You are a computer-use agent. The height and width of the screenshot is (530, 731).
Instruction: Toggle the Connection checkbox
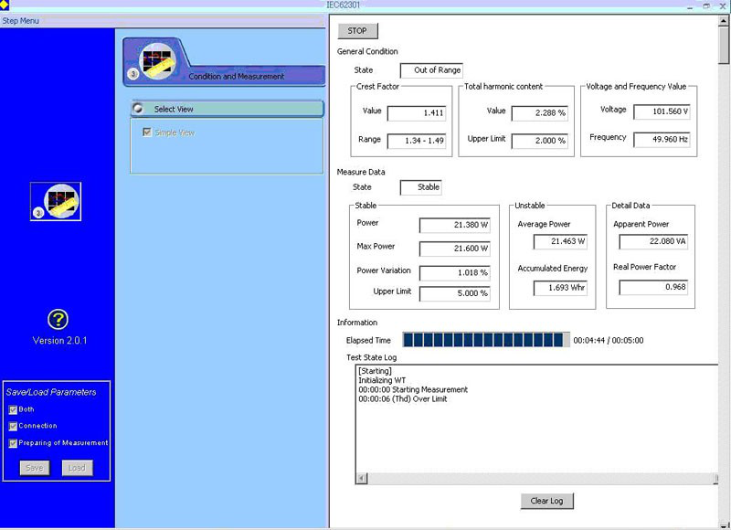click(13, 426)
